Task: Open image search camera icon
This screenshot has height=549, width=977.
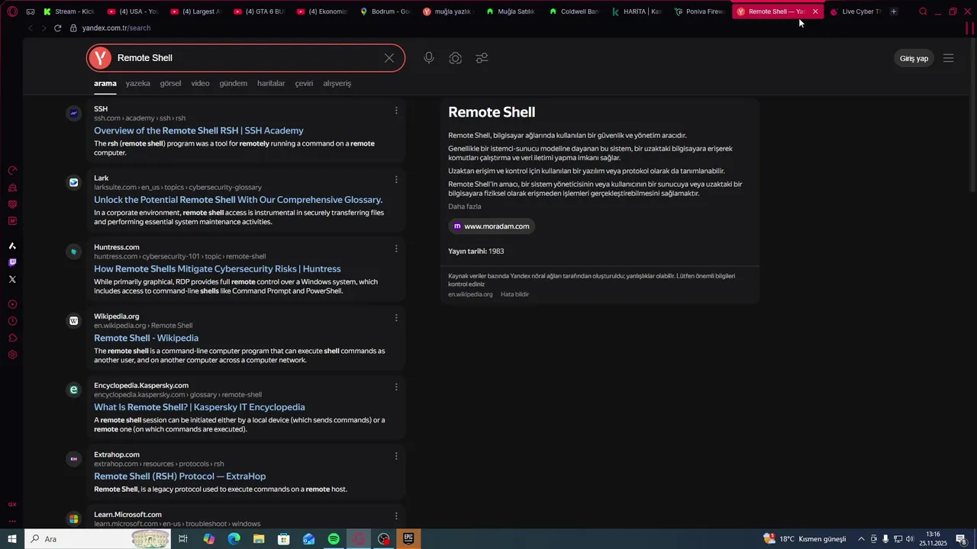Action: point(456,58)
